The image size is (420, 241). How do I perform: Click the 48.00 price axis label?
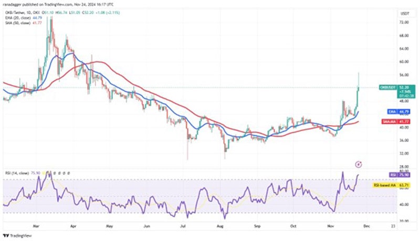click(x=404, y=101)
